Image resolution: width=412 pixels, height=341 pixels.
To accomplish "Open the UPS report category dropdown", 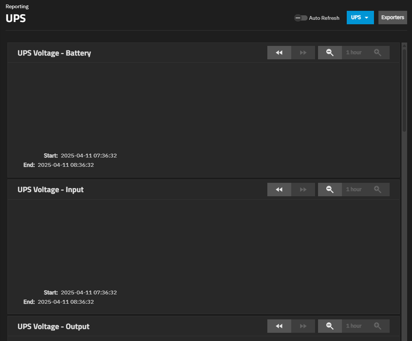I will click(x=360, y=18).
